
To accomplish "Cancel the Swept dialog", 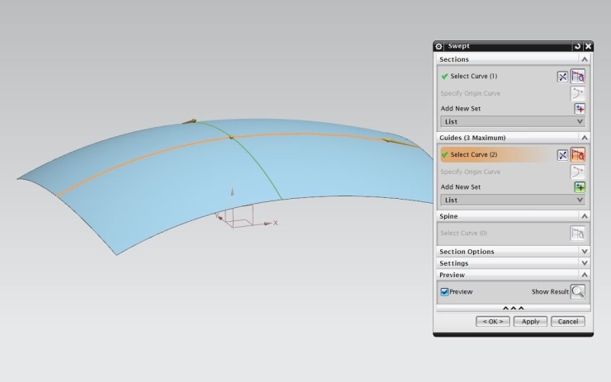I will (x=567, y=322).
